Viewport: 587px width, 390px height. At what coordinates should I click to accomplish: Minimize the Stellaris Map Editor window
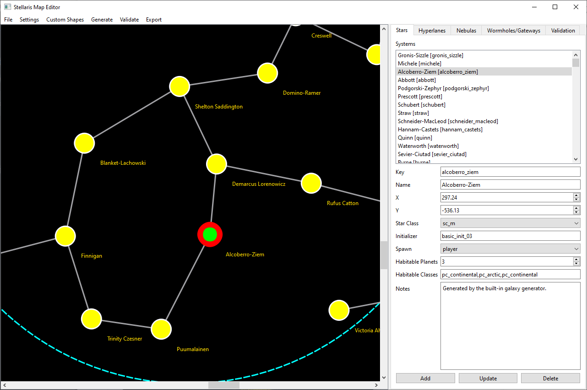pyautogui.click(x=534, y=7)
